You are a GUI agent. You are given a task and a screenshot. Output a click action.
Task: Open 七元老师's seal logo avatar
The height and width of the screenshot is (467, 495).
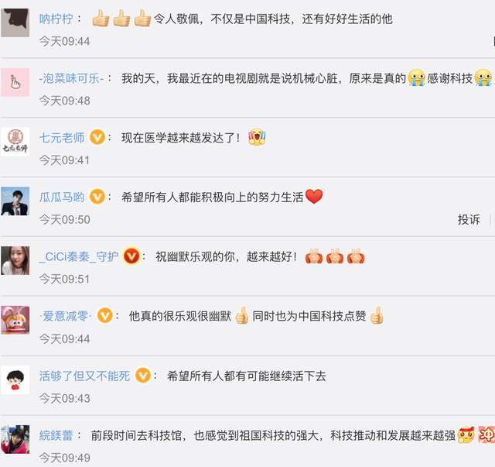tap(15, 142)
